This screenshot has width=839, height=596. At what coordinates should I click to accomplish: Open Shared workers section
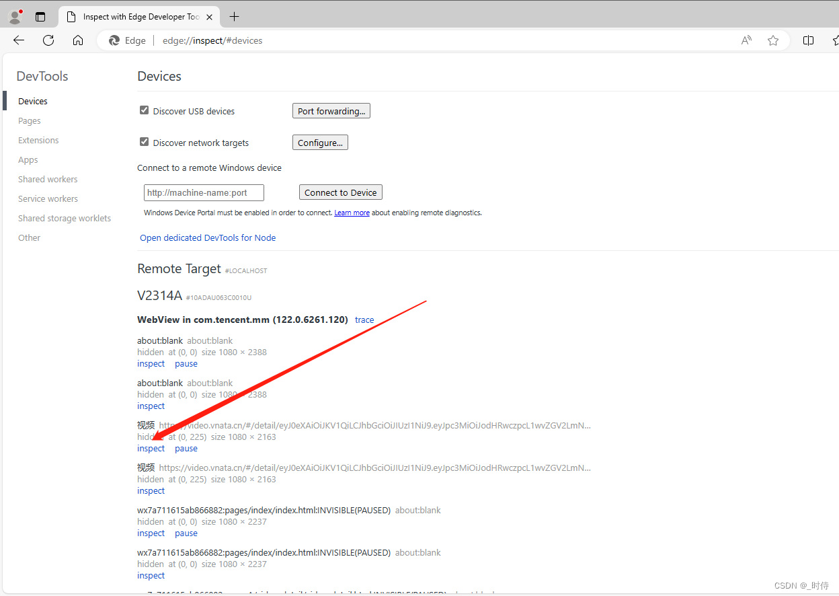click(x=48, y=179)
